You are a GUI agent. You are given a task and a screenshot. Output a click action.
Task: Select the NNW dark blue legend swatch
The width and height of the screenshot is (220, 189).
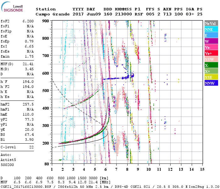(211, 83)
